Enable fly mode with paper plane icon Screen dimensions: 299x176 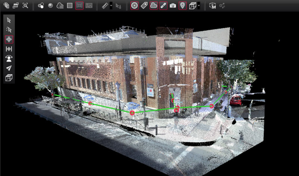point(9,68)
